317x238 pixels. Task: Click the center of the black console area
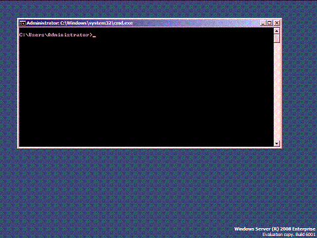[x=146, y=87]
